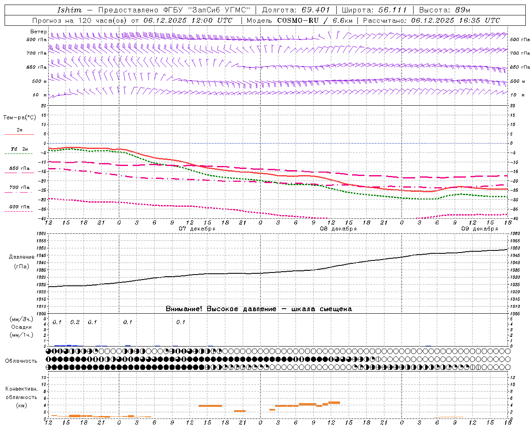Click the forecast start "06.12.2025 12:00 UTC"
Viewport: 532px width, 426px height.
(188, 20)
